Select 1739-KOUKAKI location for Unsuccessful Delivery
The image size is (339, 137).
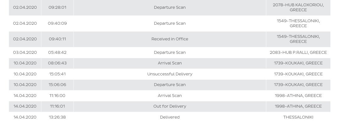(x=299, y=74)
